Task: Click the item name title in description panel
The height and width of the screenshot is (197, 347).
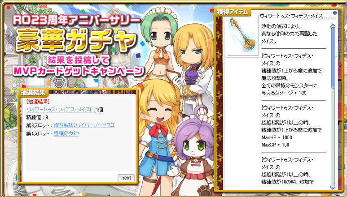Action: coord(291,16)
